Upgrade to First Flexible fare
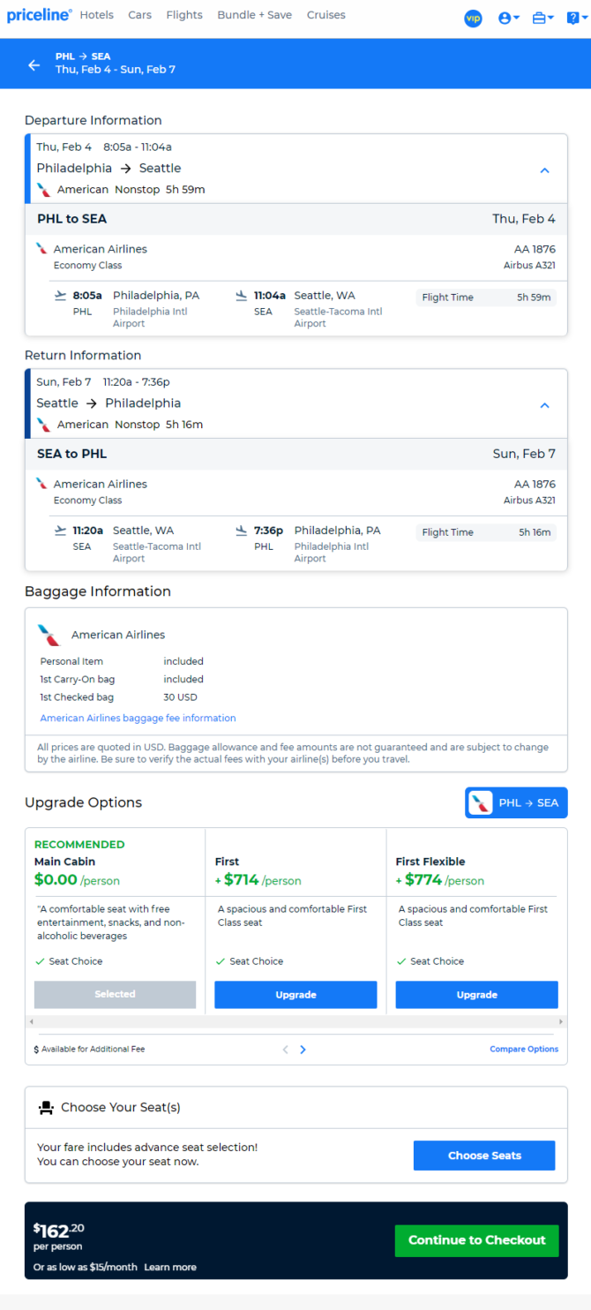The width and height of the screenshot is (591, 1310). tap(476, 994)
